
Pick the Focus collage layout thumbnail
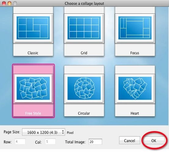pyautogui.click(x=135, y=28)
